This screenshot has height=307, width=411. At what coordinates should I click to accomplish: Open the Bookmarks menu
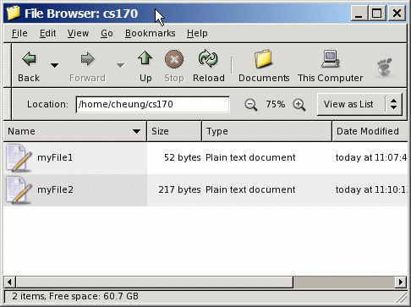click(151, 33)
